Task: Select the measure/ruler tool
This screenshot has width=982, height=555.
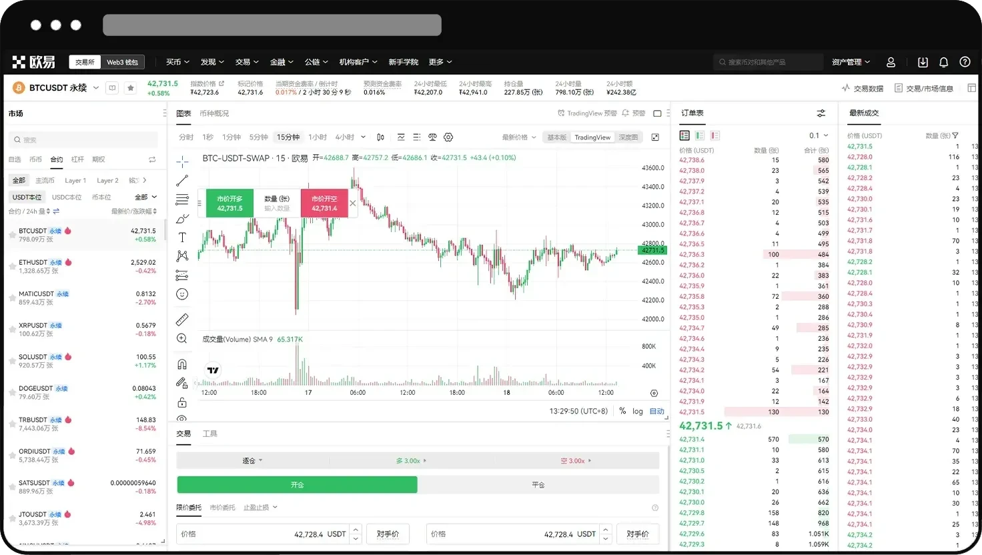Action: [183, 320]
